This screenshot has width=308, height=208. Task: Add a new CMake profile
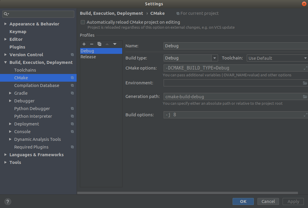tap(84, 44)
